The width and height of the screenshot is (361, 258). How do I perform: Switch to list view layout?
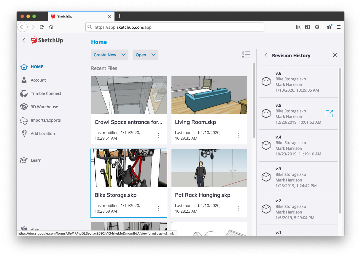[x=246, y=55]
